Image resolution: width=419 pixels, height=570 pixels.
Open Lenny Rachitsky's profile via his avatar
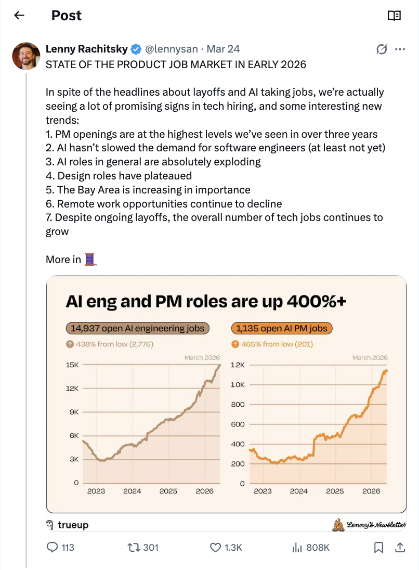pos(25,55)
